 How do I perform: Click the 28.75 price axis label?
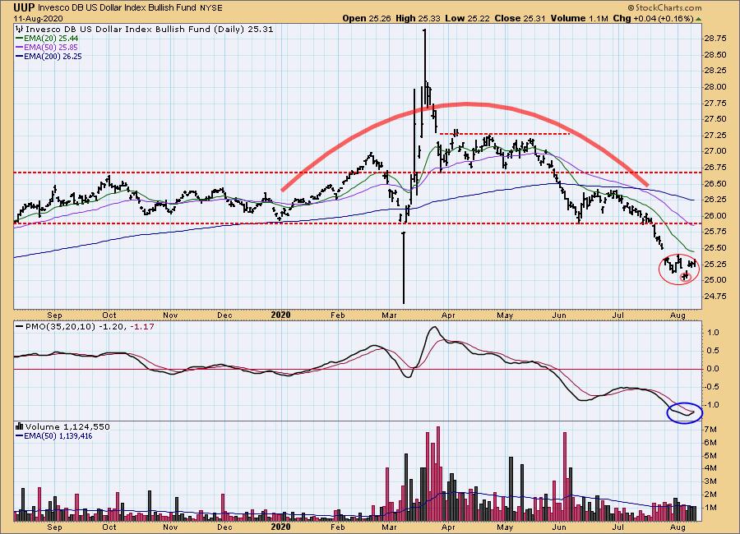coord(715,39)
